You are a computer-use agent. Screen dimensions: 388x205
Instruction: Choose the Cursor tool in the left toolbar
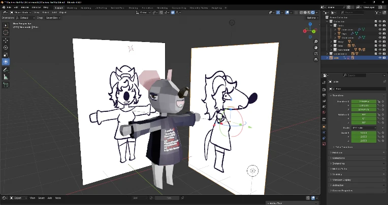point(6,32)
